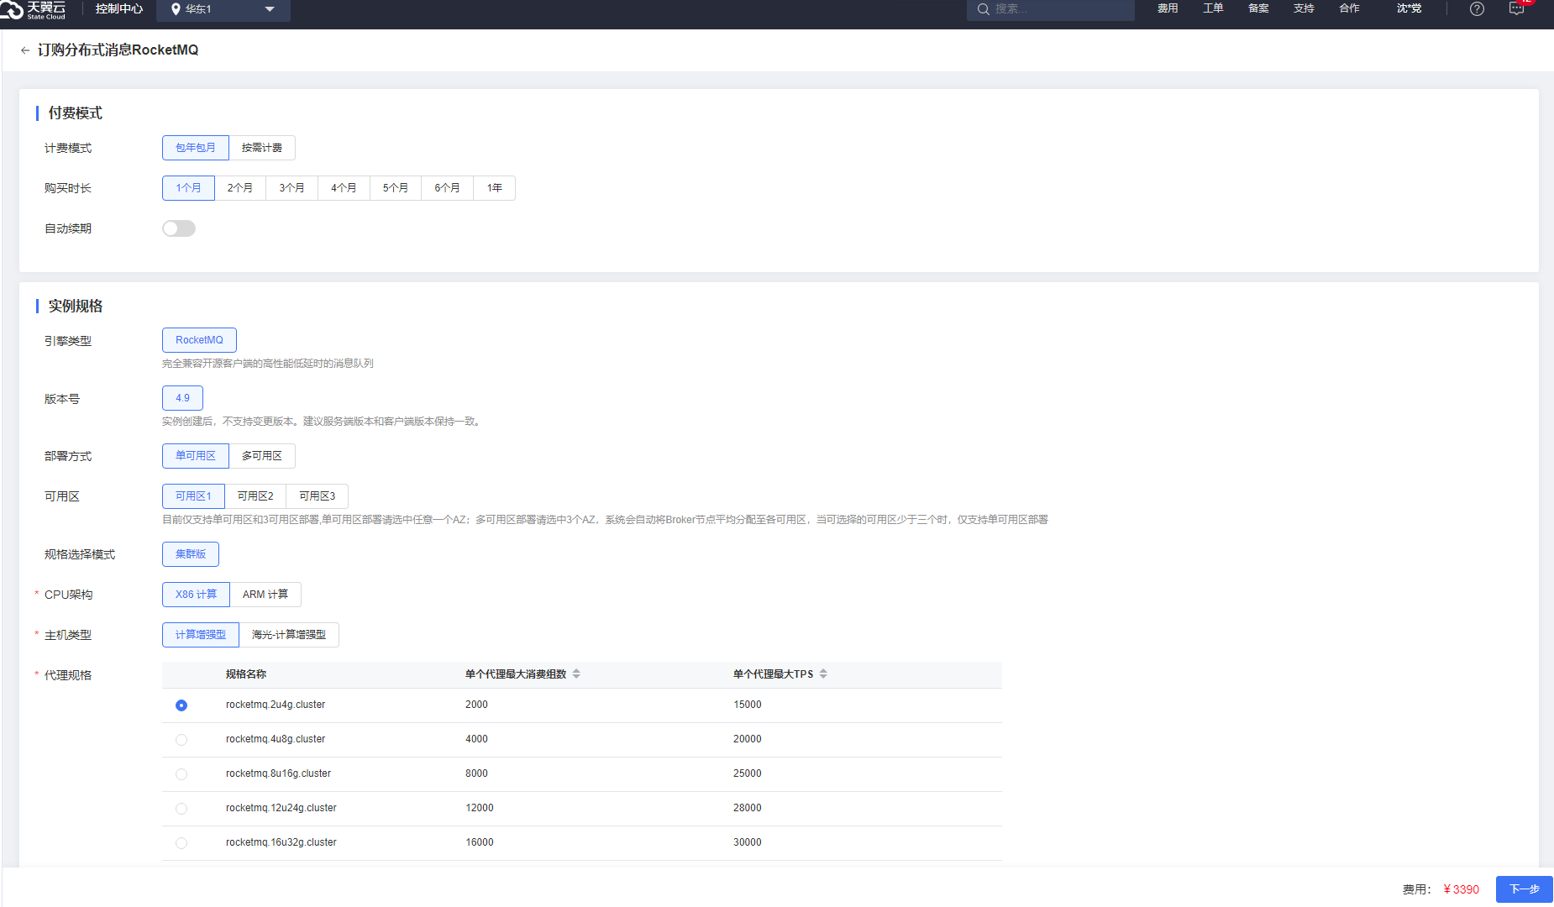1554x907 pixels.
Task: Select rocketmq.12u24g.cluster radio button
Action: [181, 809]
